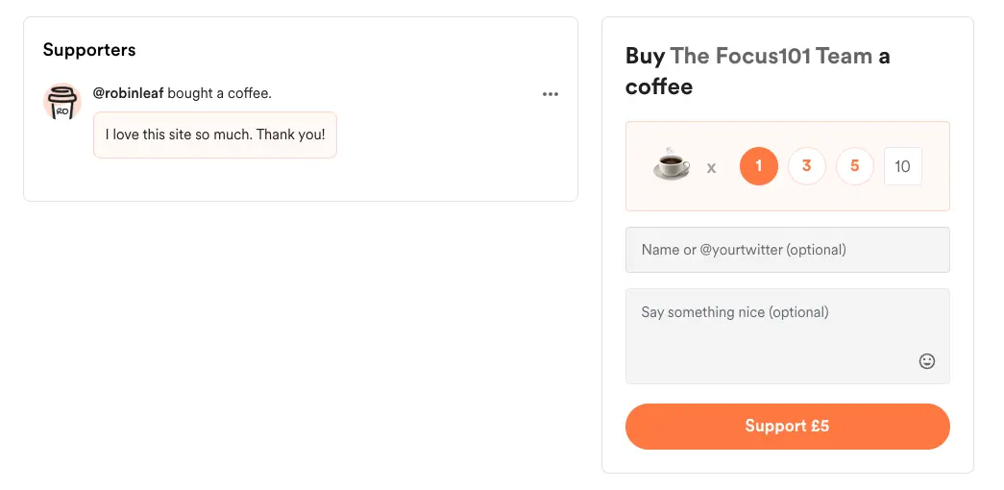
Task: Click the word 'coffee' in the Buy heading
Action: (659, 86)
